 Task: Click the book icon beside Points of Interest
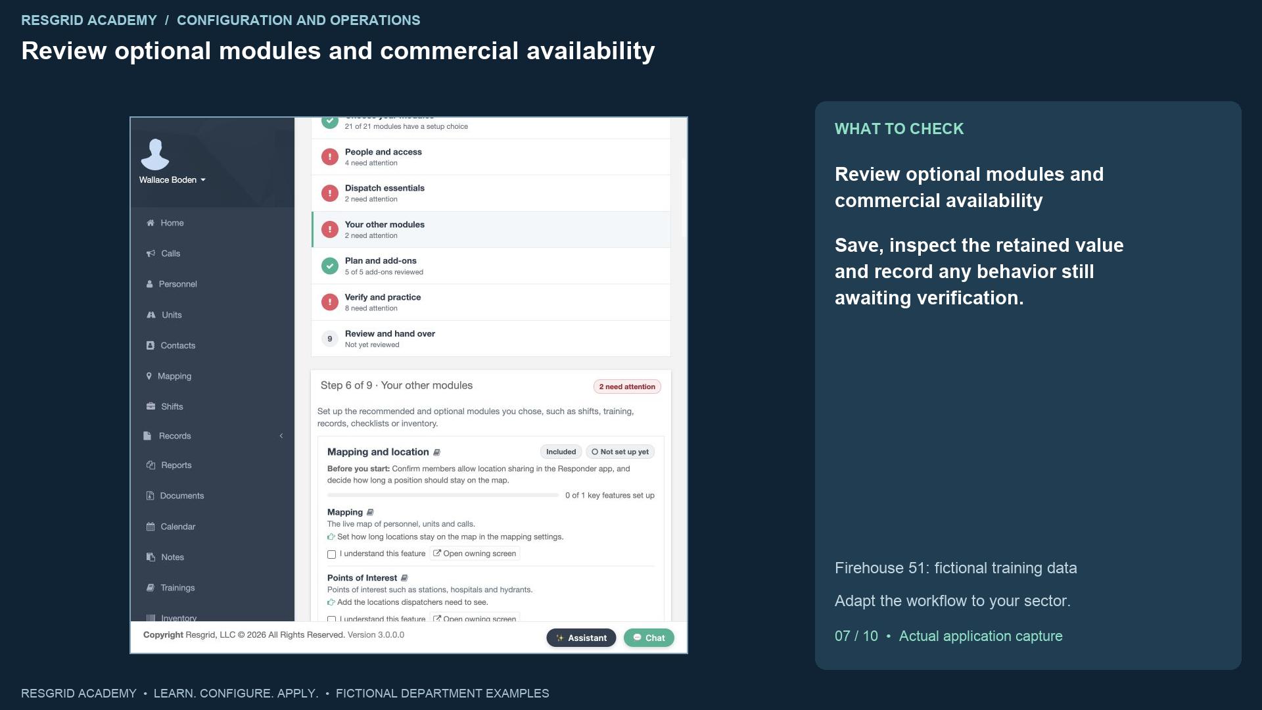point(404,578)
